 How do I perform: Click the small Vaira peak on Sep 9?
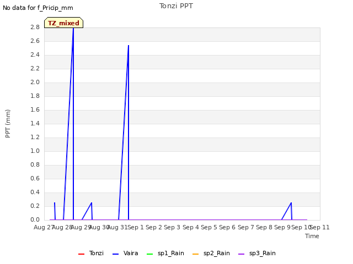tap(291, 203)
